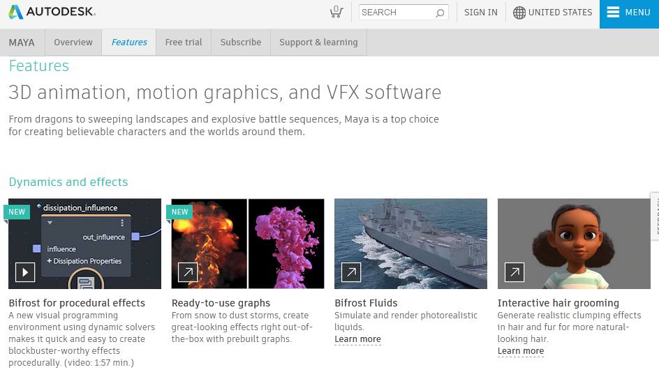The image size is (659, 381).
Task: Go to the Free trial tab
Action: [184, 42]
